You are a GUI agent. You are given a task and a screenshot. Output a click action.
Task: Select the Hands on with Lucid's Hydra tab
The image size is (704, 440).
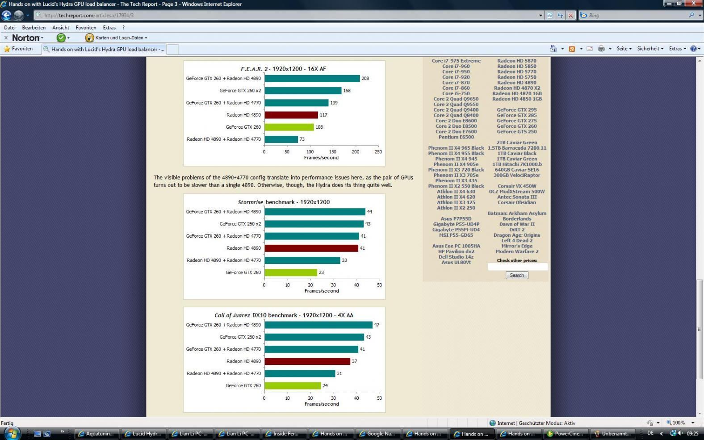[x=104, y=49]
